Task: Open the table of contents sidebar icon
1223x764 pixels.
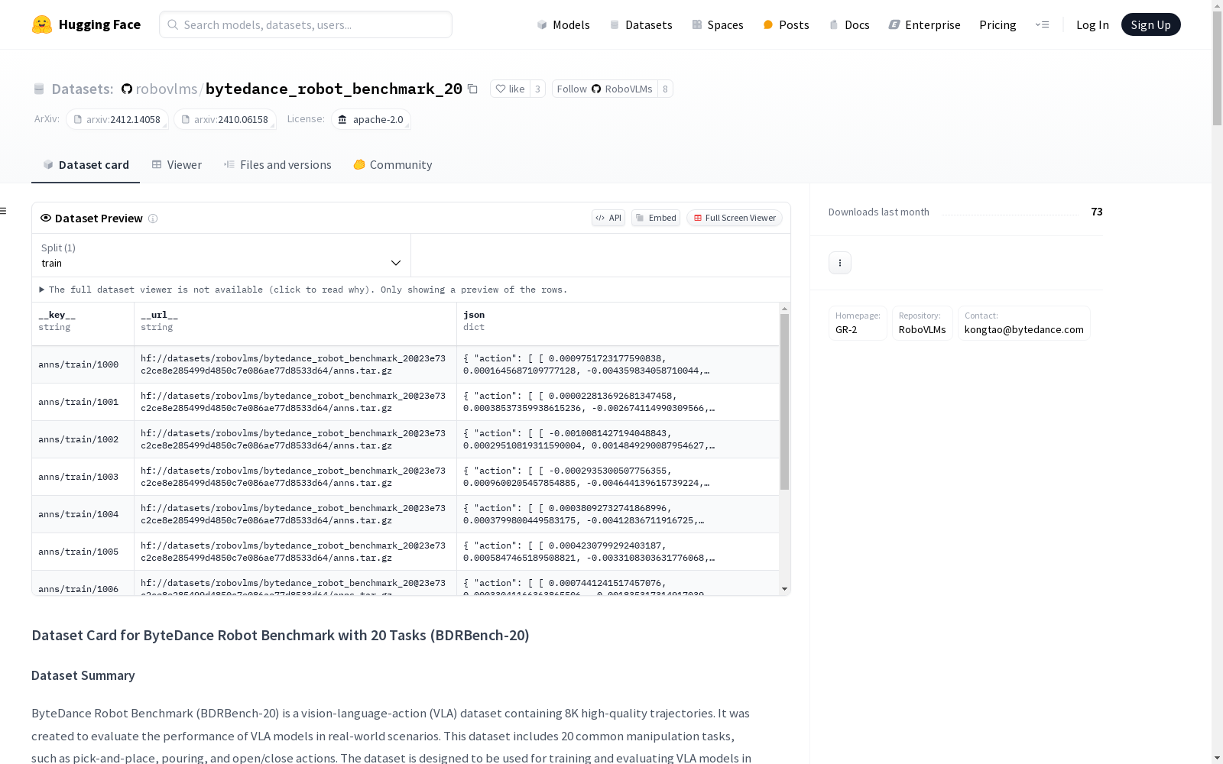Action: click(x=4, y=211)
